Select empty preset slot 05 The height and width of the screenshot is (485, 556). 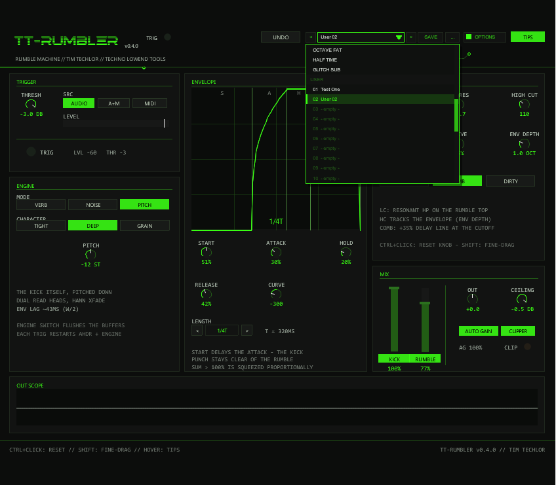coord(380,128)
